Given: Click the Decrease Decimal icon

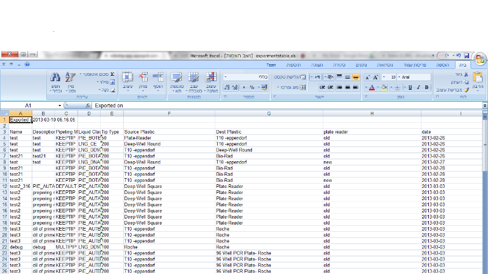Looking at the screenshot, I should point(226,87).
